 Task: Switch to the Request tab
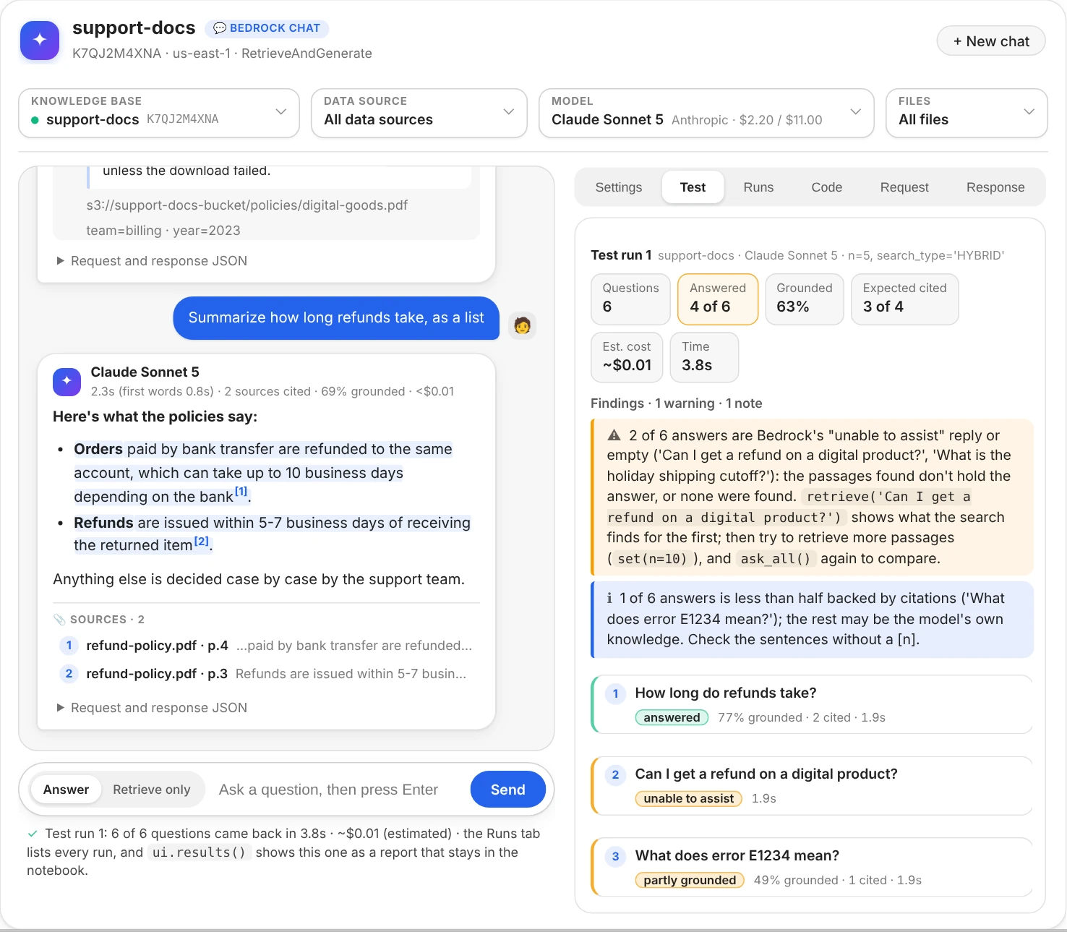[904, 187]
